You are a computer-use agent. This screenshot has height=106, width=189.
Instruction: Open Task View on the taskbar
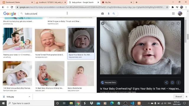tap(64, 103)
